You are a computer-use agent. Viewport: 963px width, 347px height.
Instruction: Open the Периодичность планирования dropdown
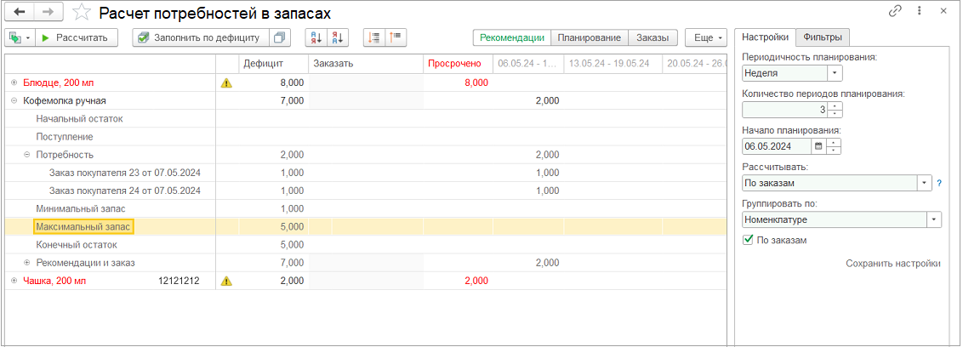(x=835, y=73)
